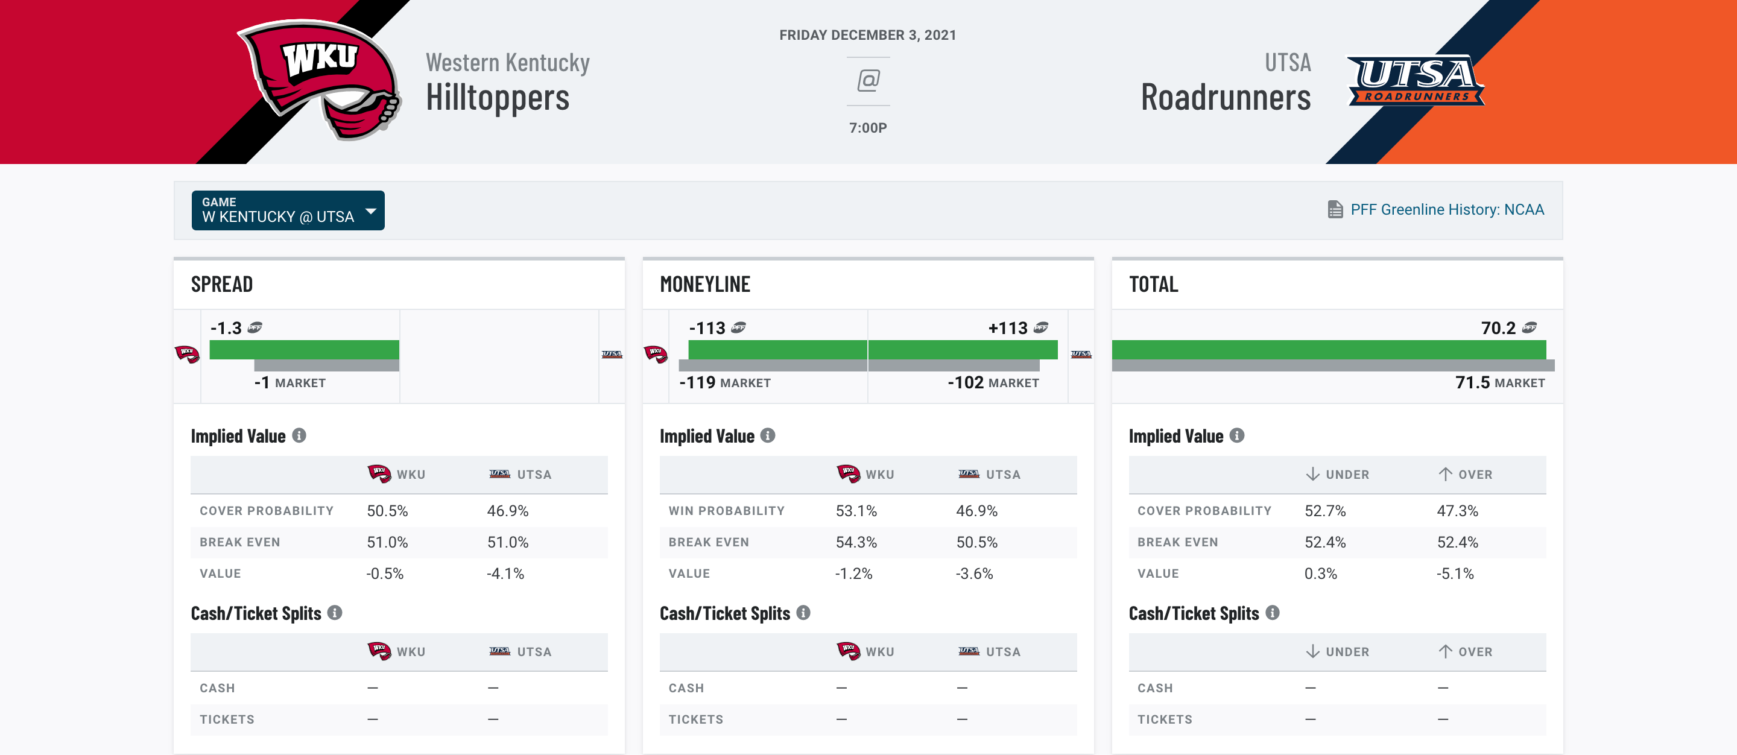Click WKU logo in Spread Implied Value header

pos(379,474)
